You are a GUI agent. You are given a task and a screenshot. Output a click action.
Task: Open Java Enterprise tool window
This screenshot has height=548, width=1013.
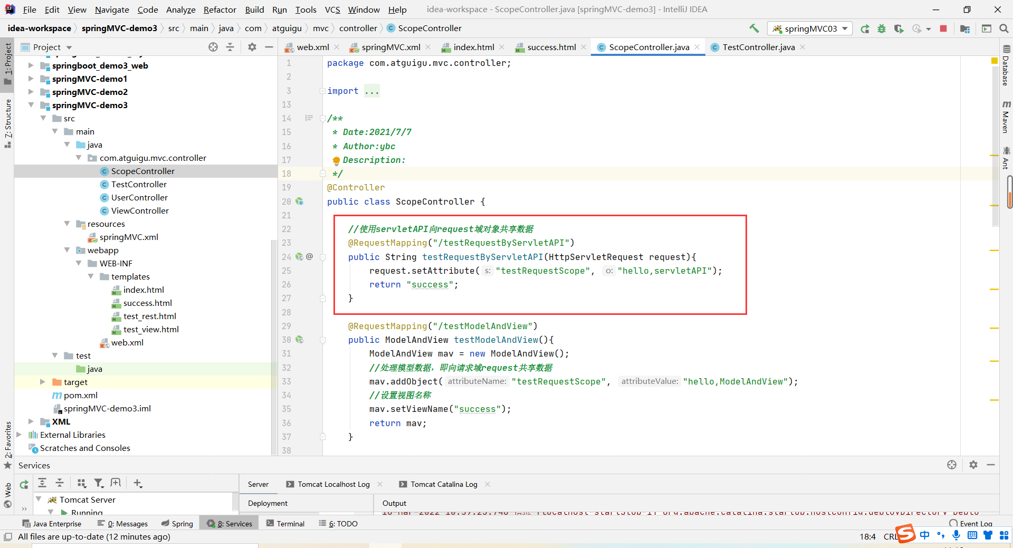(x=52, y=524)
